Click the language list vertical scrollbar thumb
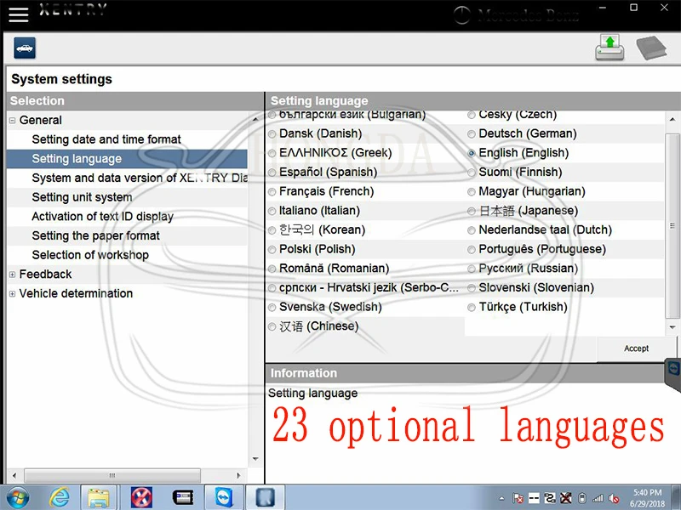 point(672,225)
